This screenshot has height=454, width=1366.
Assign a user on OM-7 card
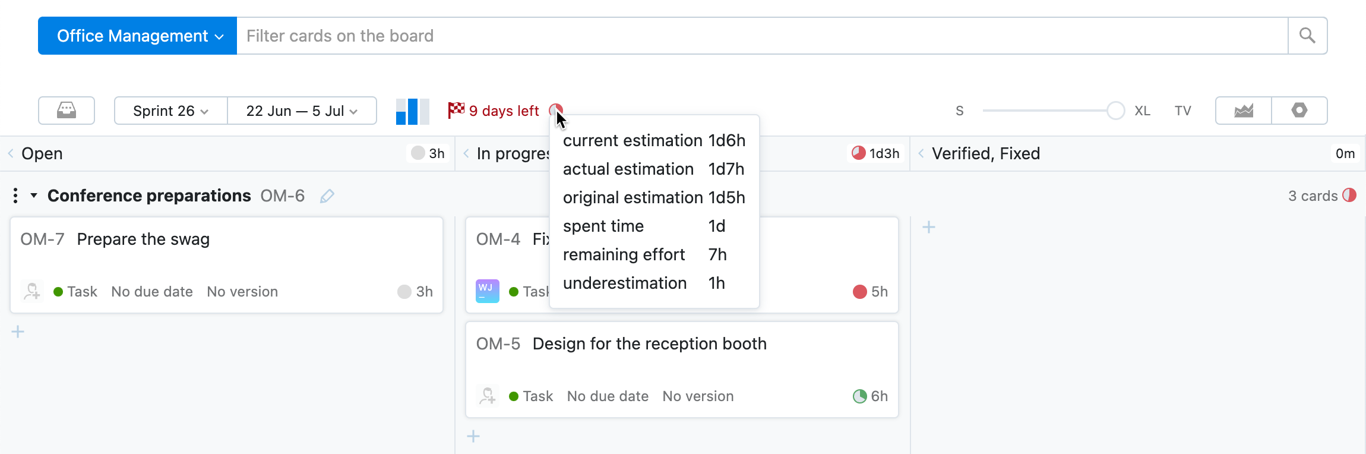tap(32, 291)
